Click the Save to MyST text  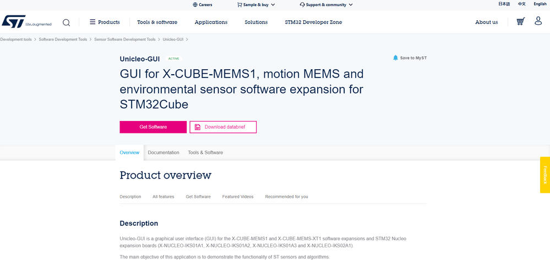pyautogui.click(x=413, y=58)
